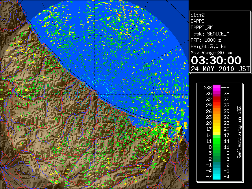The width and height of the screenshot is (252, 189).
Task: Pick the red band in reflectivity legend
Action: (x=217, y=100)
